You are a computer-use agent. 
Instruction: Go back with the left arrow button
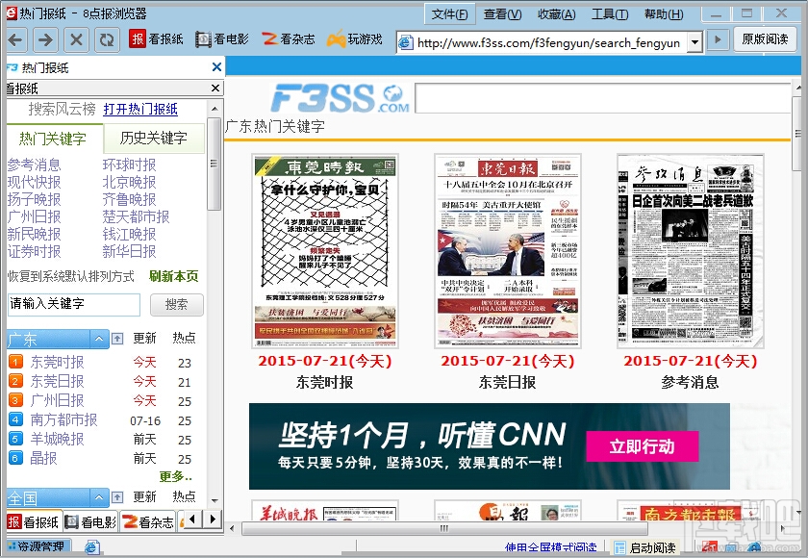tap(16, 39)
